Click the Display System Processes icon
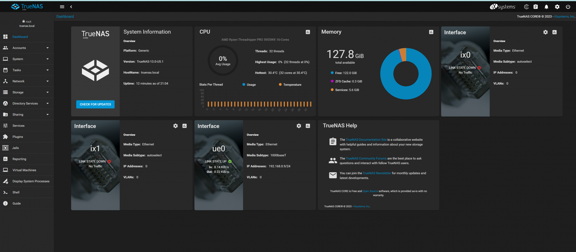576x252 pixels. pos(5,181)
